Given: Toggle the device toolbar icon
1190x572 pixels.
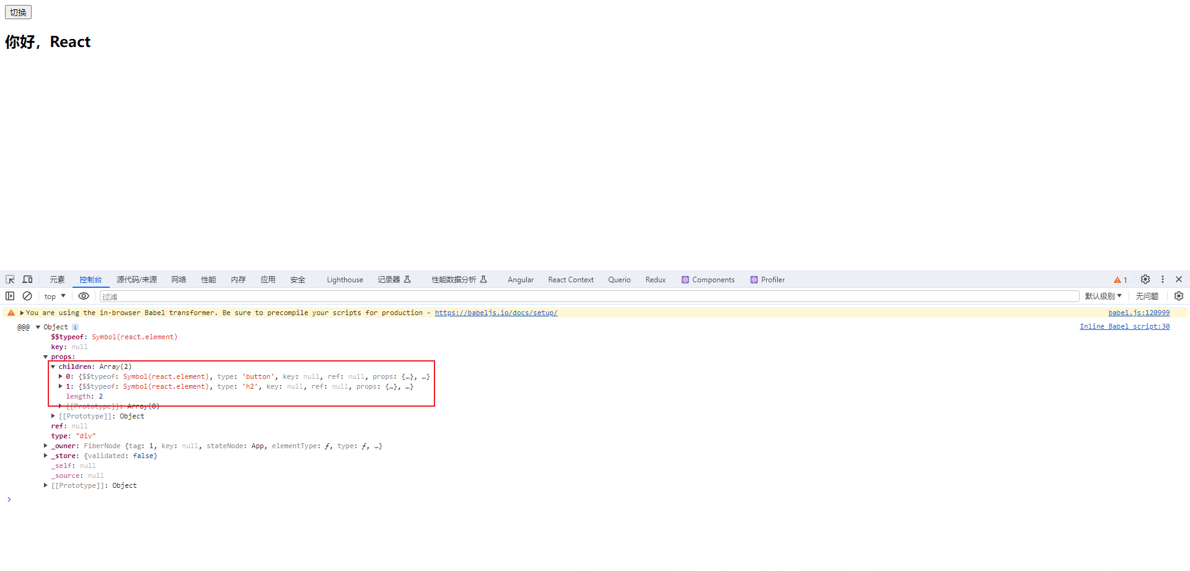Looking at the screenshot, I should (x=27, y=280).
